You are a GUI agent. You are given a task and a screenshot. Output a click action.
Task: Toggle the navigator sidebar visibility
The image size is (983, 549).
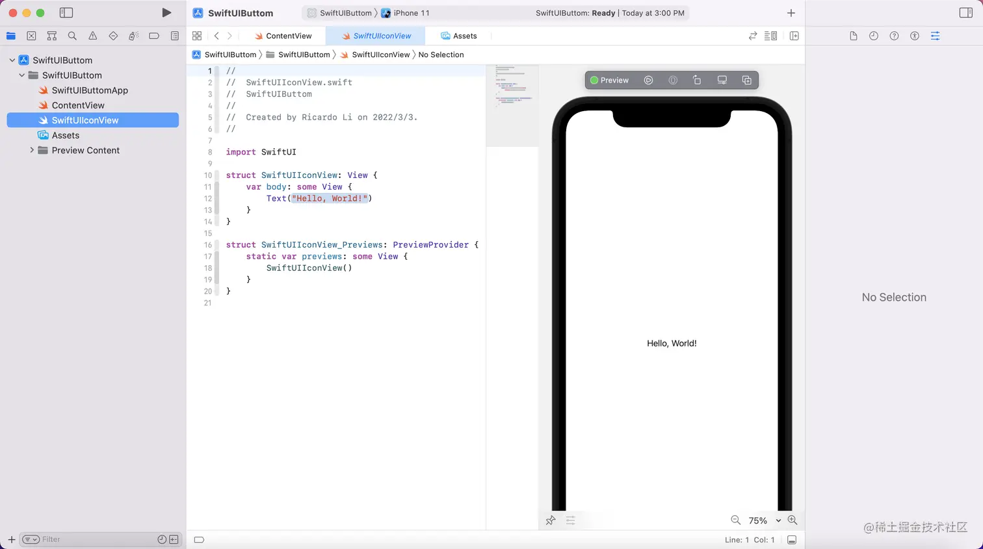click(x=66, y=12)
